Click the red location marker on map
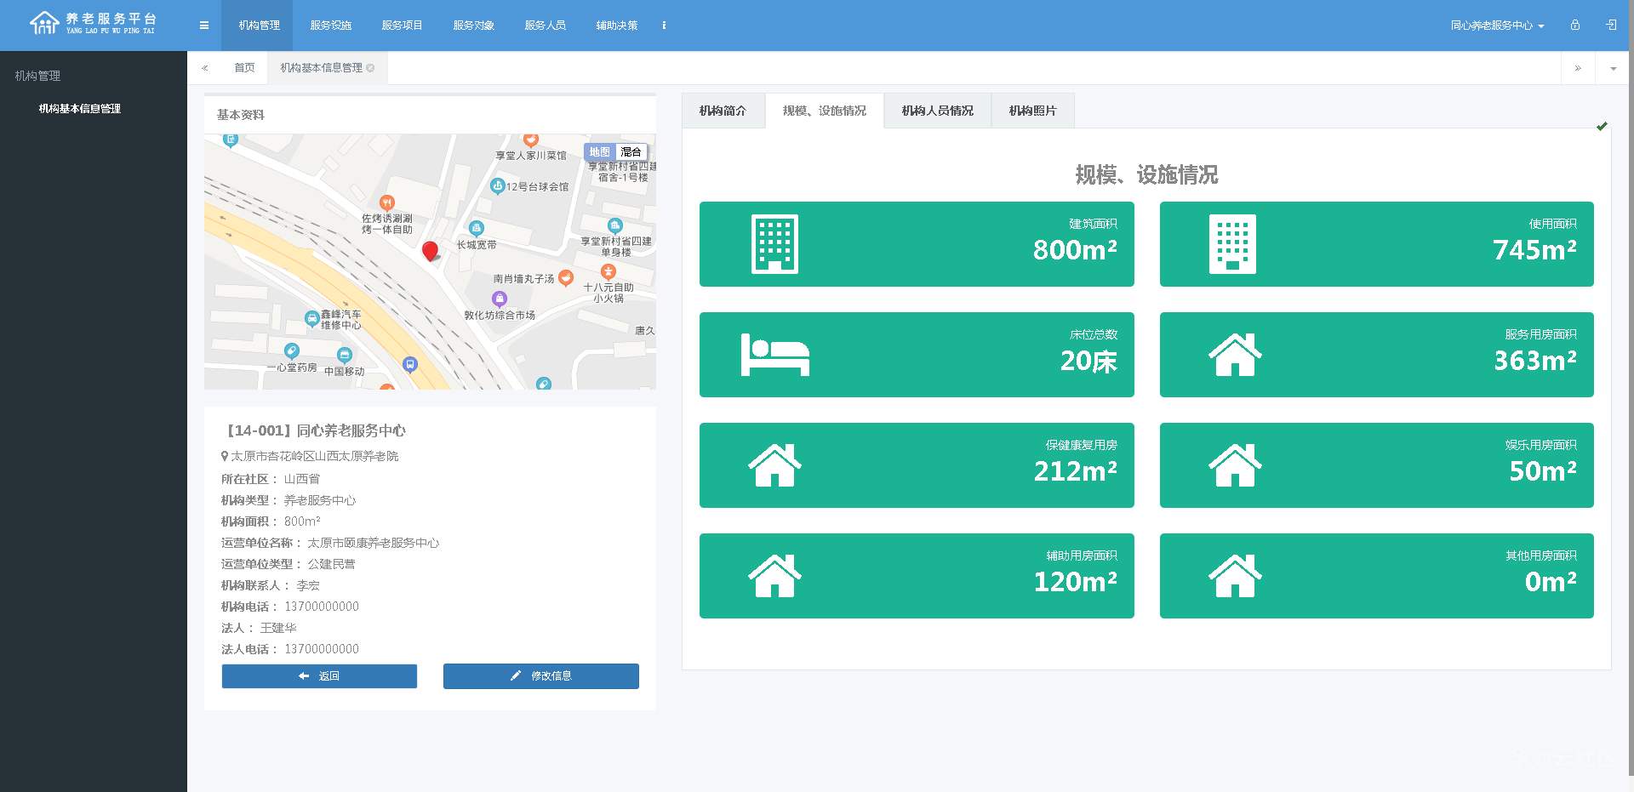Screen dimensions: 1634x792 (x=431, y=250)
